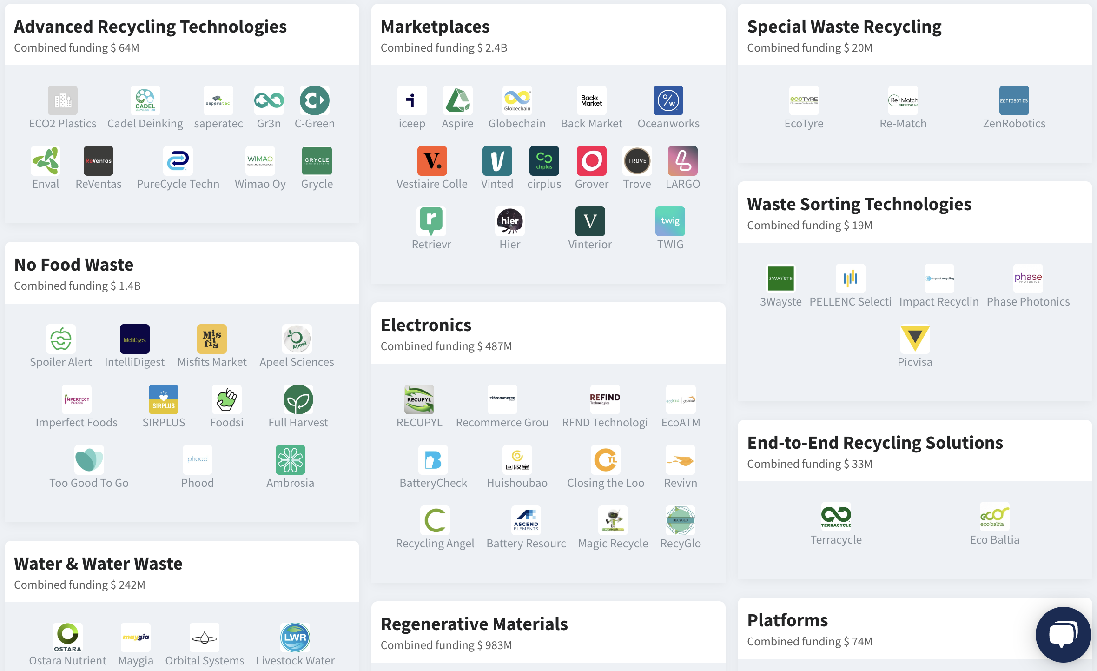Select the Misfits Market logo
The image size is (1097, 671).
pyautogui.click(x=212, y=339)
